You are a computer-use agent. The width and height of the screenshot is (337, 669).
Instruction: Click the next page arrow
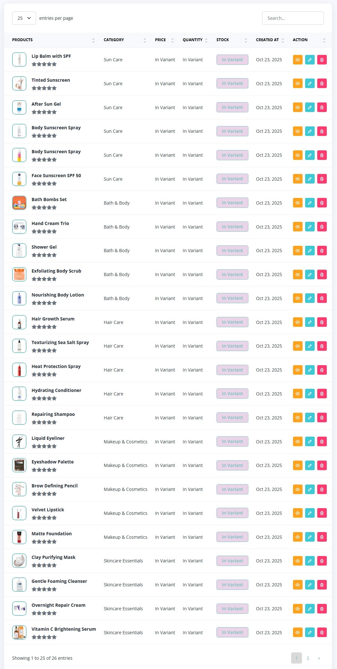pos(319,658)
